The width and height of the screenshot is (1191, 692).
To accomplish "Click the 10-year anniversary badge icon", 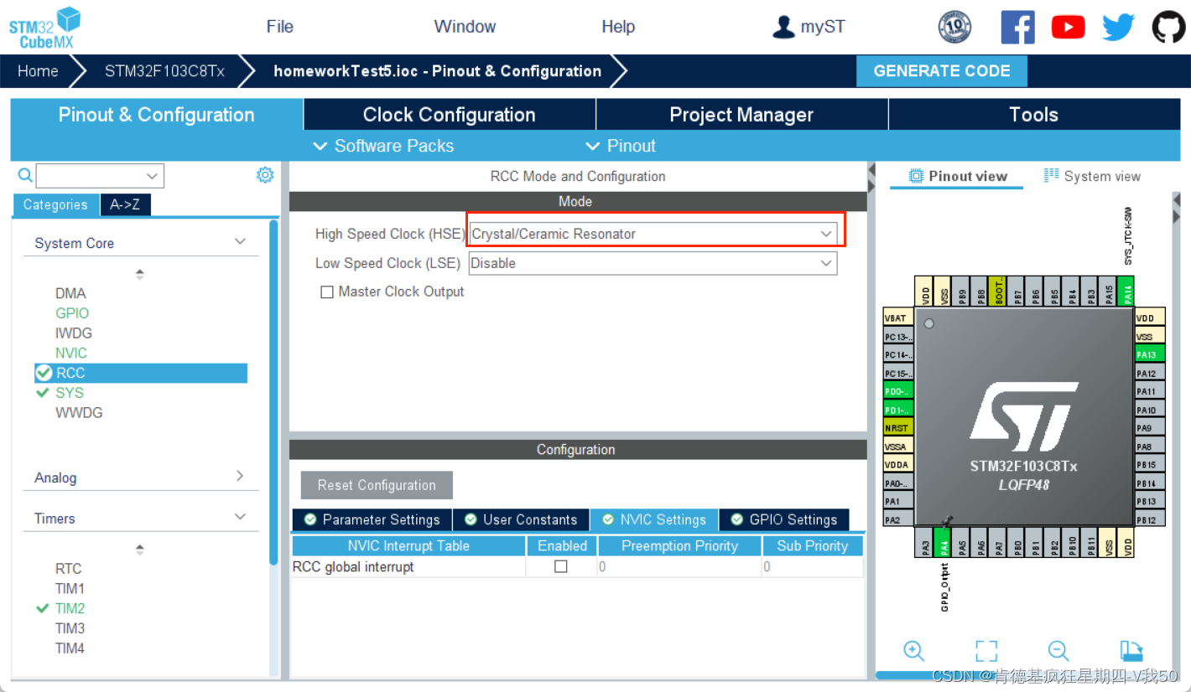I will [x=954, y=27].
